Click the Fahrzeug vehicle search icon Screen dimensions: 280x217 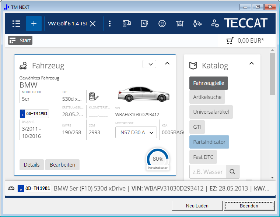click(x=23, y=65)
